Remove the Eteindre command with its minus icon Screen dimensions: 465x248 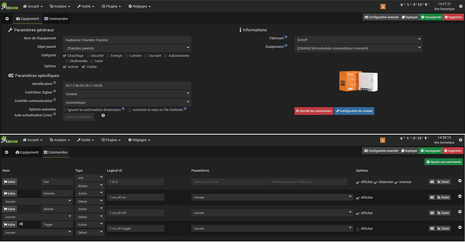coord(460,196)
